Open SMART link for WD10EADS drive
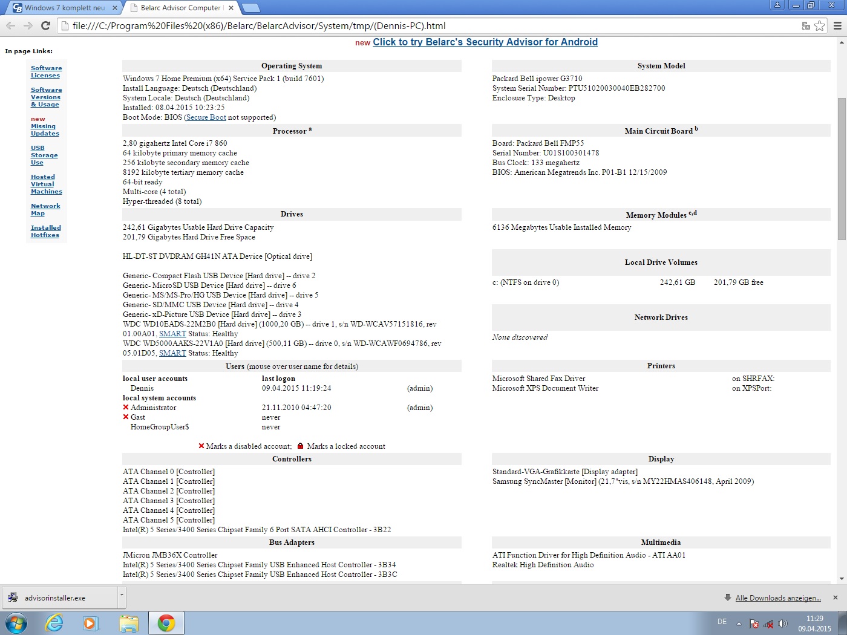This screenshot has height=635, width=847. point(172,334)
